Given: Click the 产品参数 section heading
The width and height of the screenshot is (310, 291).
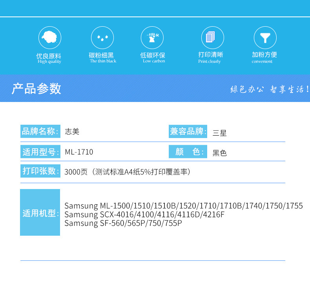Looking at the screenshot, I should click(36, 89).
